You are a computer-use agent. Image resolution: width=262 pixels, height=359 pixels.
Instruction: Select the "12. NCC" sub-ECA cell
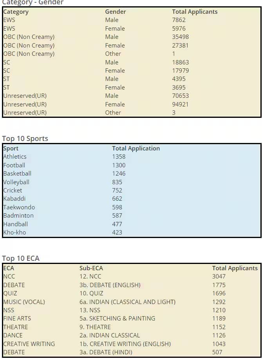click(90, 277)
